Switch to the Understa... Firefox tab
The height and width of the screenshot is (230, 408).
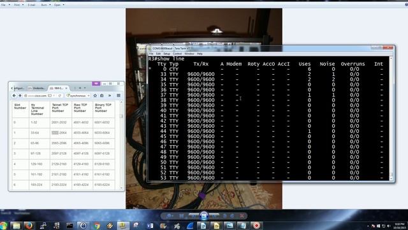tap(37, 88)
